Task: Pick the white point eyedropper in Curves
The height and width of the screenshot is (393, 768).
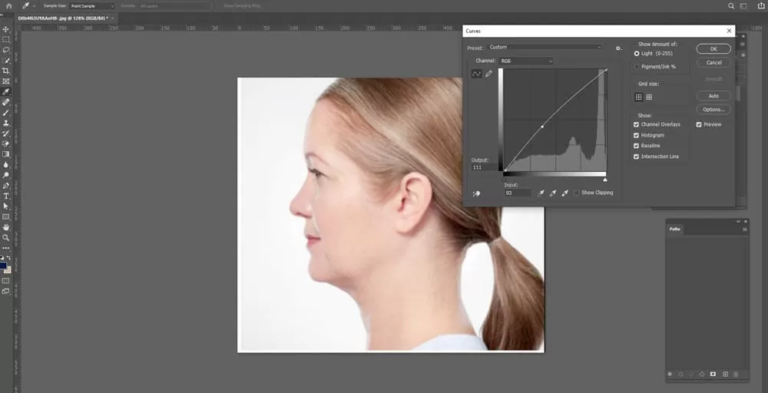Action: pyautogui.click(x=564, y=193)
